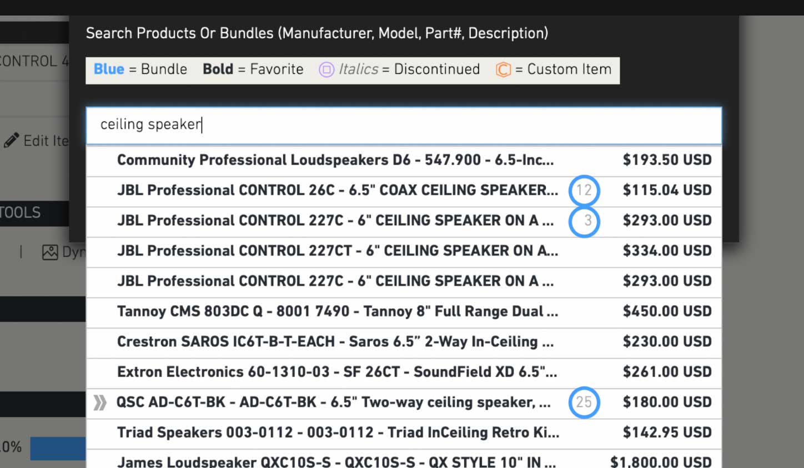Viewport: 804px width, 468px height.
Task: Click the $334.00 USD price
Action: [667, 251]
